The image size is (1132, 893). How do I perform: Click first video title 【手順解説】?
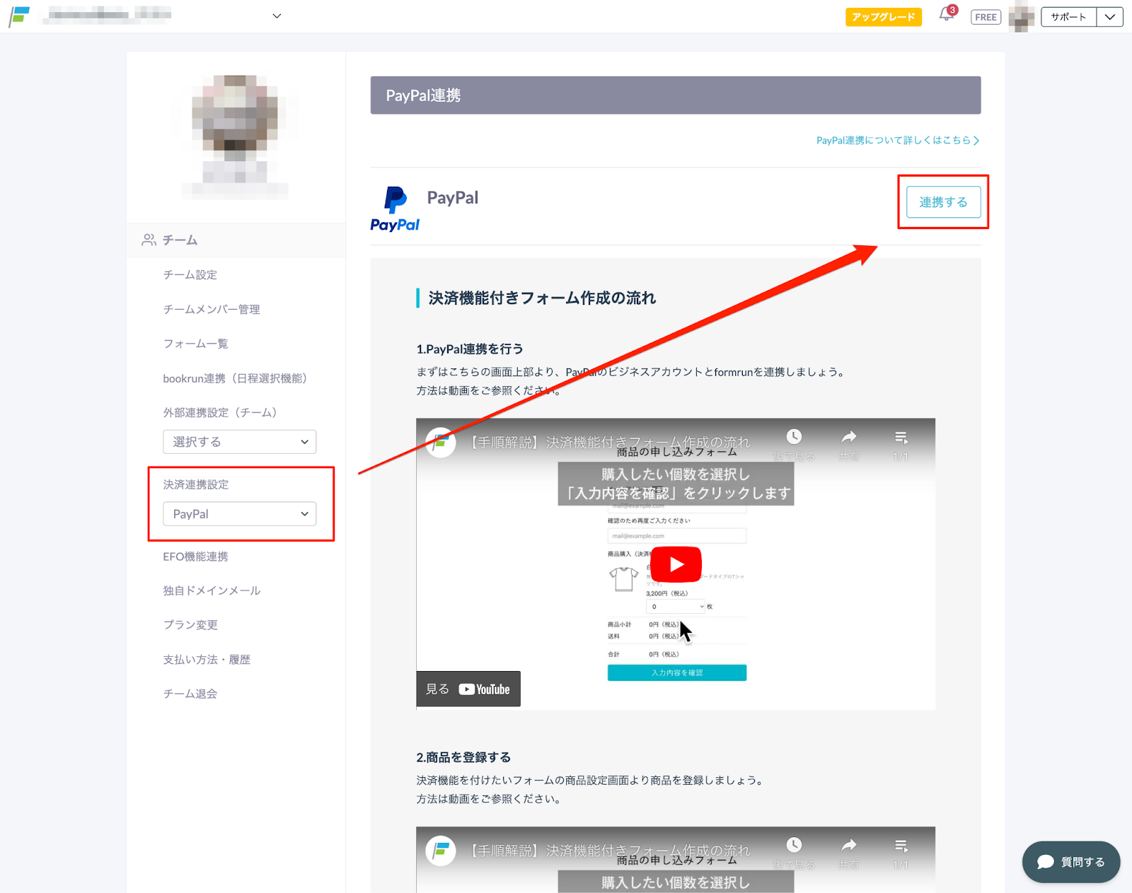point(610,443)
